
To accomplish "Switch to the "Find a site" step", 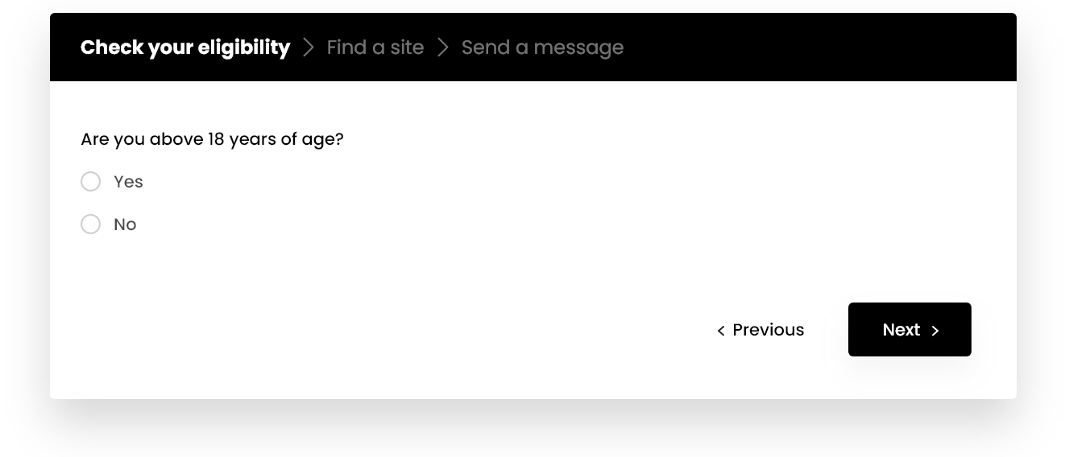I will tap(375, 47).
